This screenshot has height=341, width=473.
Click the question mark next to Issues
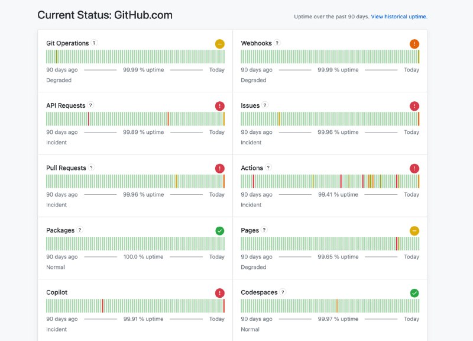coord(264,105)
